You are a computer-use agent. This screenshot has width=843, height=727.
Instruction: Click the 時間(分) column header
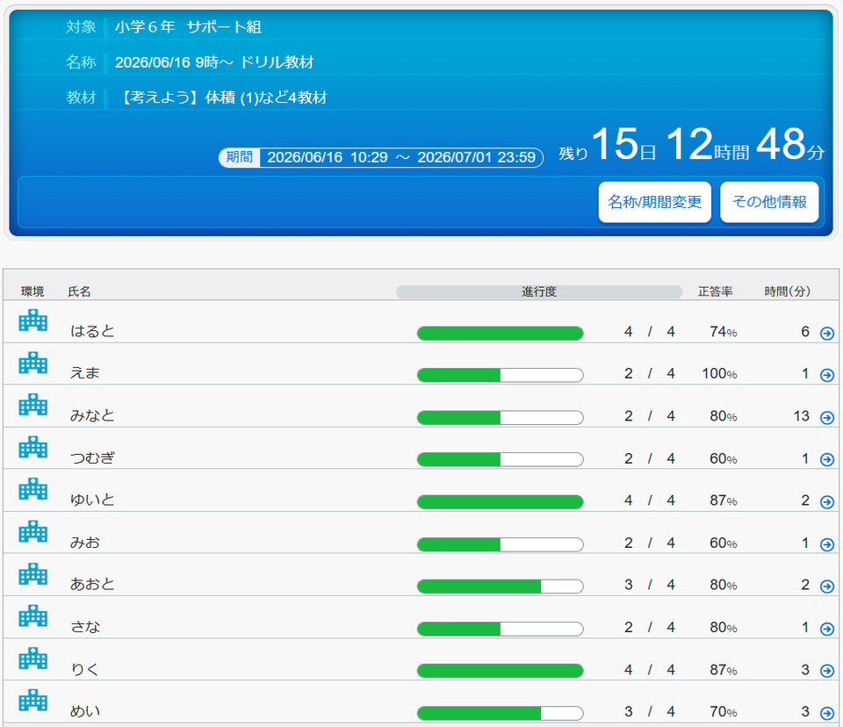coord(787,292)
